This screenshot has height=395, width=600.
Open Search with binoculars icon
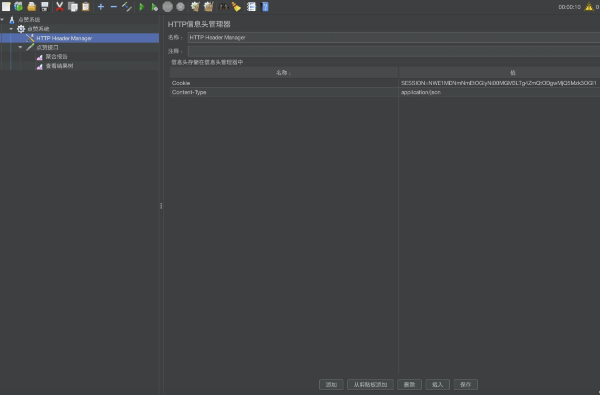point(223,7)
